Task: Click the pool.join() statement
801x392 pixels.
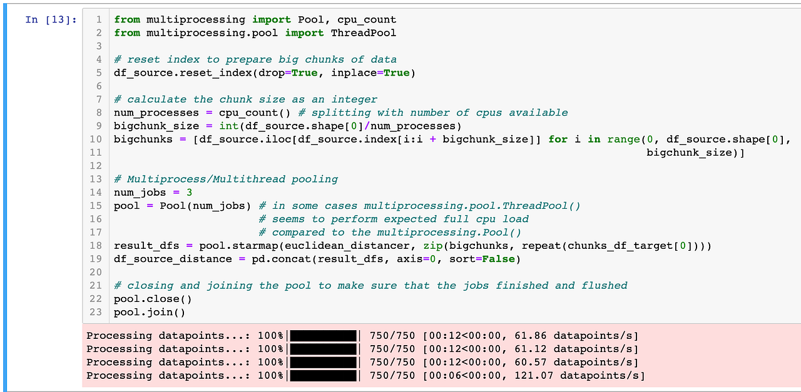Action: (x=147, y=312)
